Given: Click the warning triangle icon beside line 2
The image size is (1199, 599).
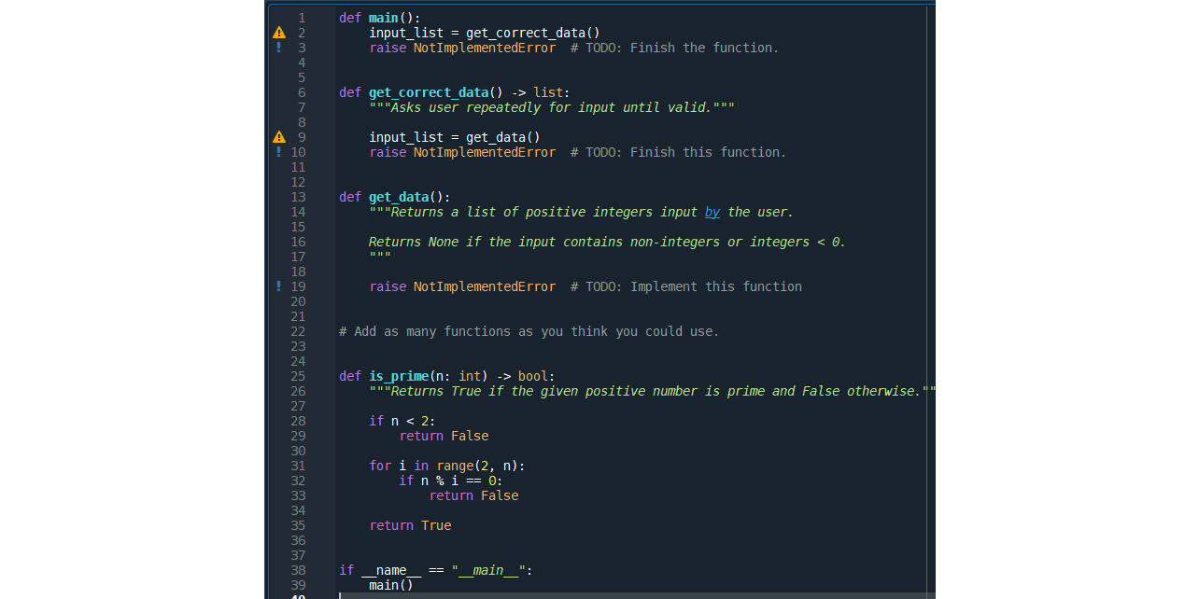Looking at the screenshot, I should [278, 32].
